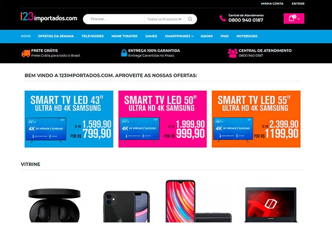
Task: Click the pink phone handset icon
Action: pos(223,18)
